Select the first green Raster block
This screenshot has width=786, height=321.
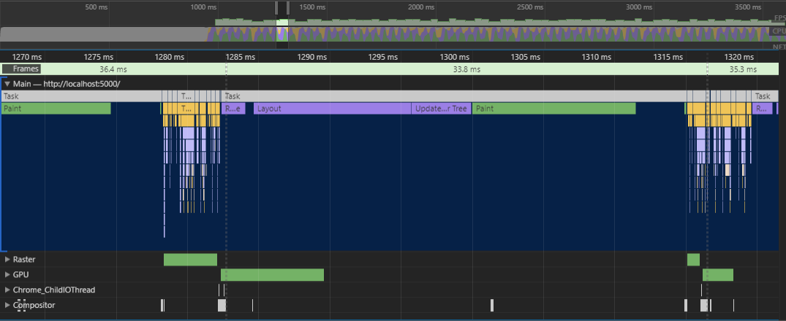tap(190, 260)
